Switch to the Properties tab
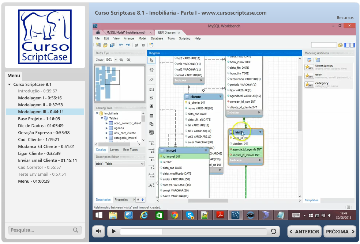The image size is (360, 244). click(x=121, y=200)
